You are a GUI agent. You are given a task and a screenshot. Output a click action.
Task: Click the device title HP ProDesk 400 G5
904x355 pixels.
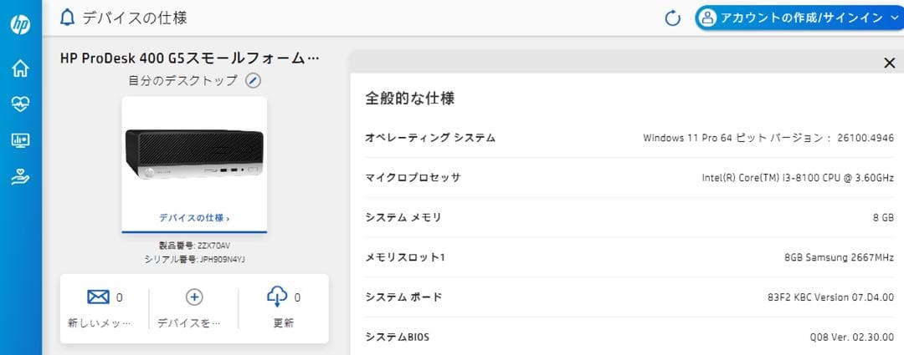point(189,58)
